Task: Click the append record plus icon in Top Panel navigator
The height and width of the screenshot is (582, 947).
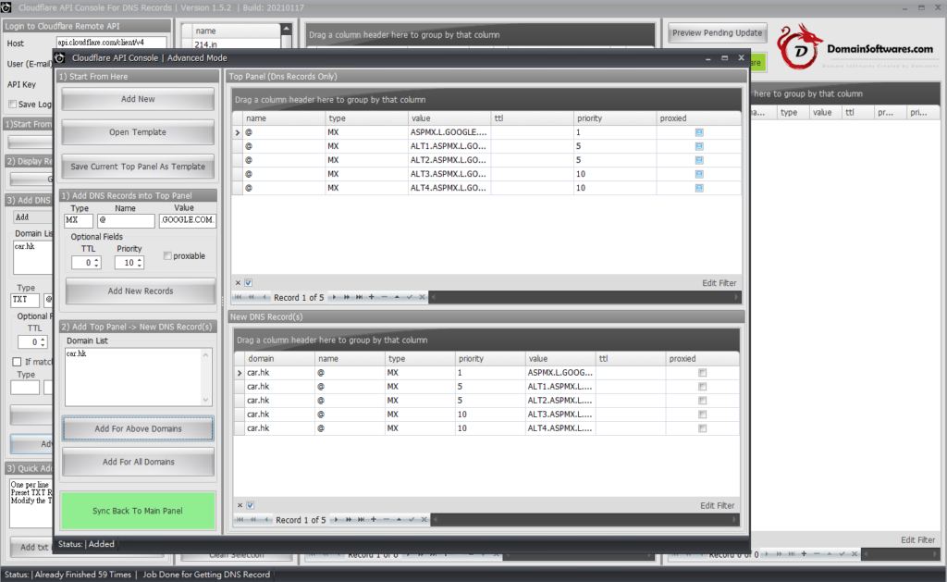Action: (x=372, y=297)
